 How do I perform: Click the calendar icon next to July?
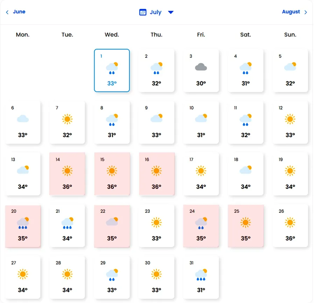[143, 12]
